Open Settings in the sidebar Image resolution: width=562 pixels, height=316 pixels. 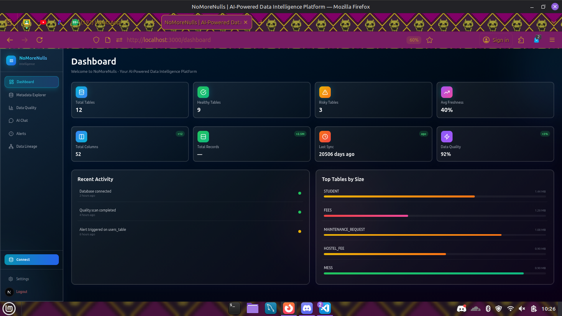click(x=22, y=279)
